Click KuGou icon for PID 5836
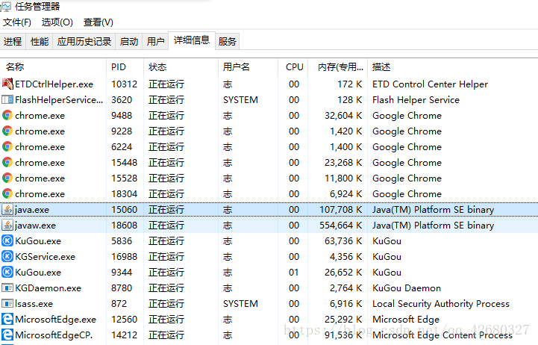This screenshot has height=345, width=538. 7,241
